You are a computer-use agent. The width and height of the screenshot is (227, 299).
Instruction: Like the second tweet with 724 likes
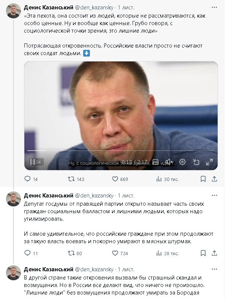115,253
